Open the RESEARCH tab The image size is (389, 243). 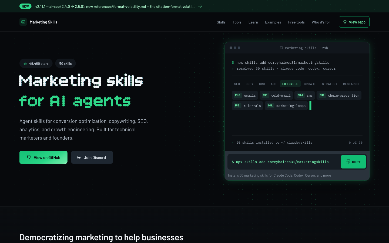351,84
